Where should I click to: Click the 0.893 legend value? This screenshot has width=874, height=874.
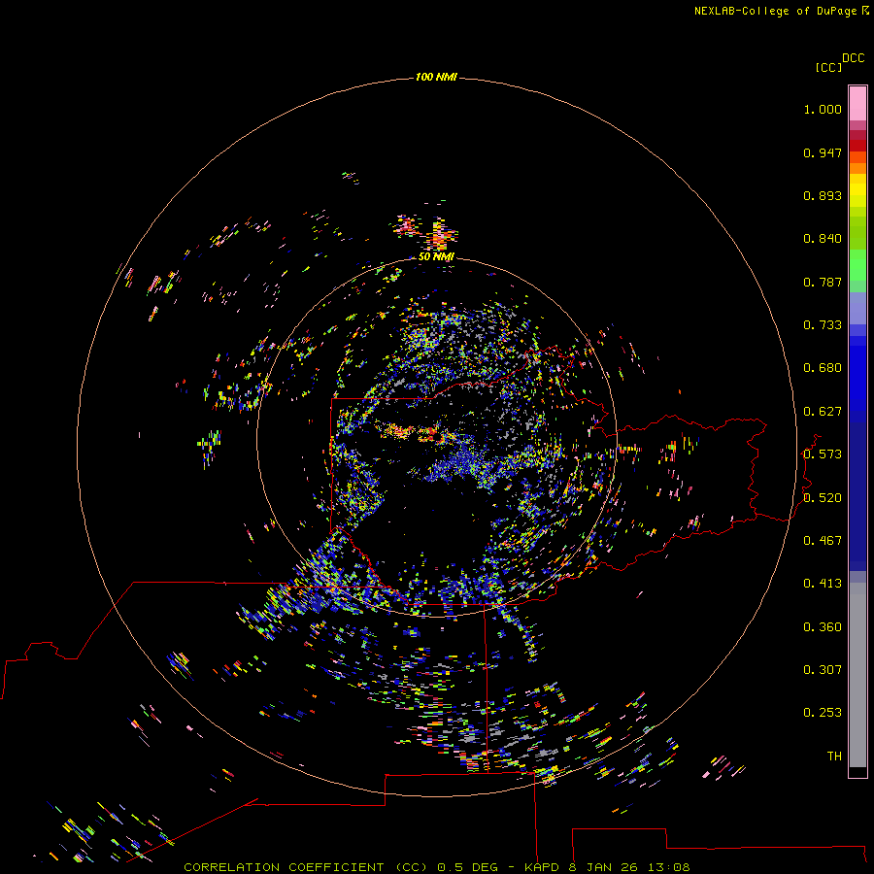coord(823,195)
